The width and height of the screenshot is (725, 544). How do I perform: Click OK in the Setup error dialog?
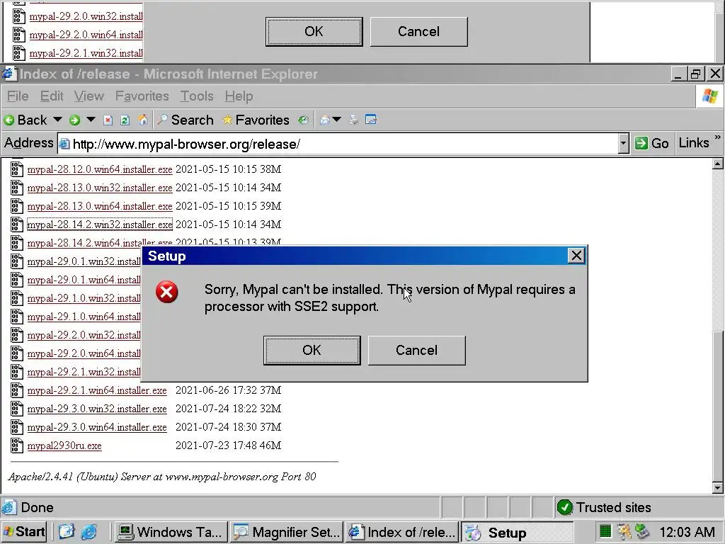click(x=312, y=350)
